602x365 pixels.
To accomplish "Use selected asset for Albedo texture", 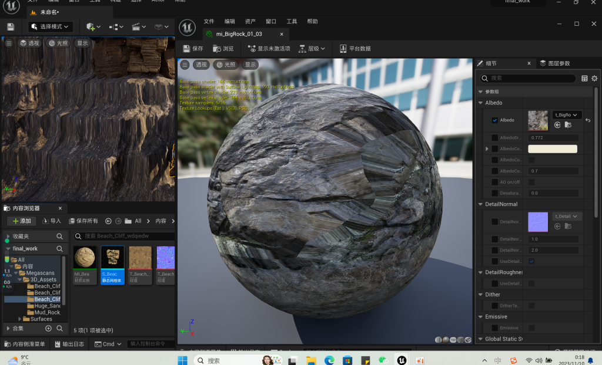I will point(557,125).
